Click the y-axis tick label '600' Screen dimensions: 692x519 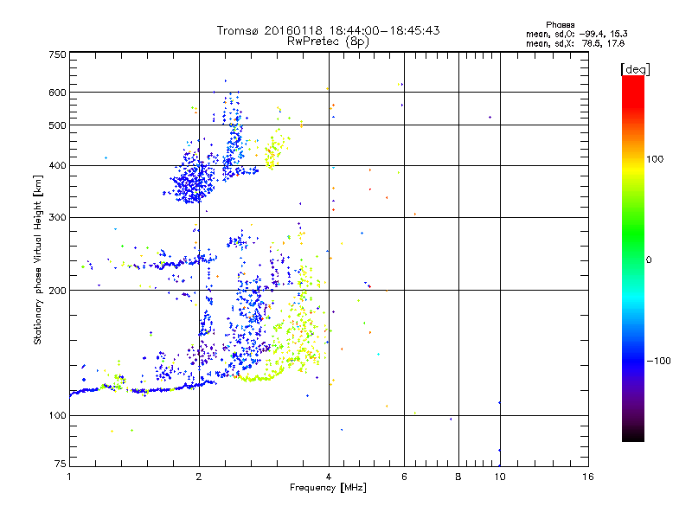57,93
